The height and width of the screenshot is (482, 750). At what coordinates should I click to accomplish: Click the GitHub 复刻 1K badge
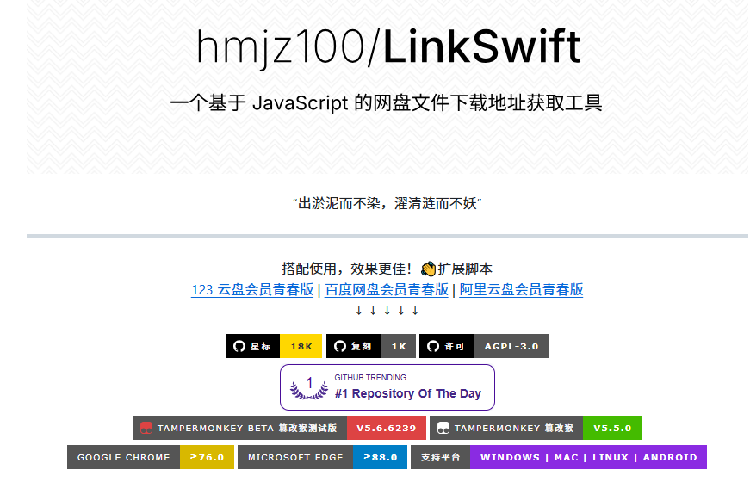371,346
